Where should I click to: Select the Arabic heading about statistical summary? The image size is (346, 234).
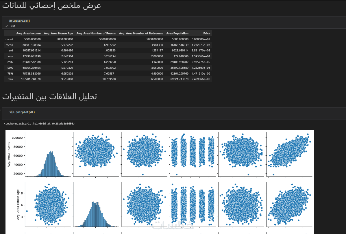point(52,5)
